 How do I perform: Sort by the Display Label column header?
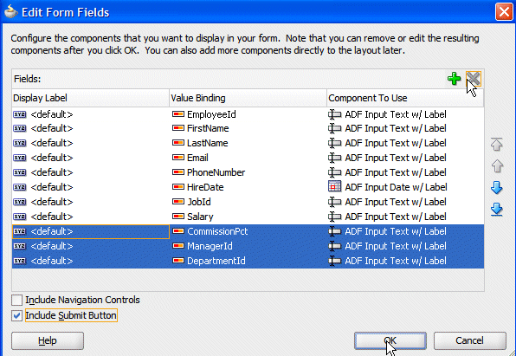[91, 98]
